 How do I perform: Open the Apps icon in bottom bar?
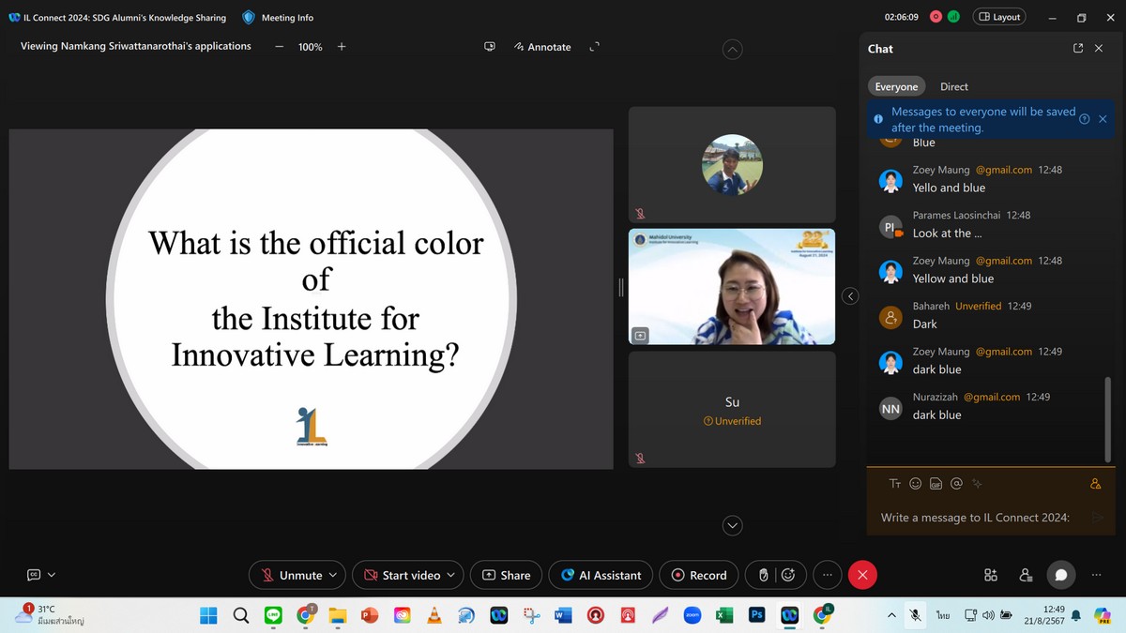point(990,575)
